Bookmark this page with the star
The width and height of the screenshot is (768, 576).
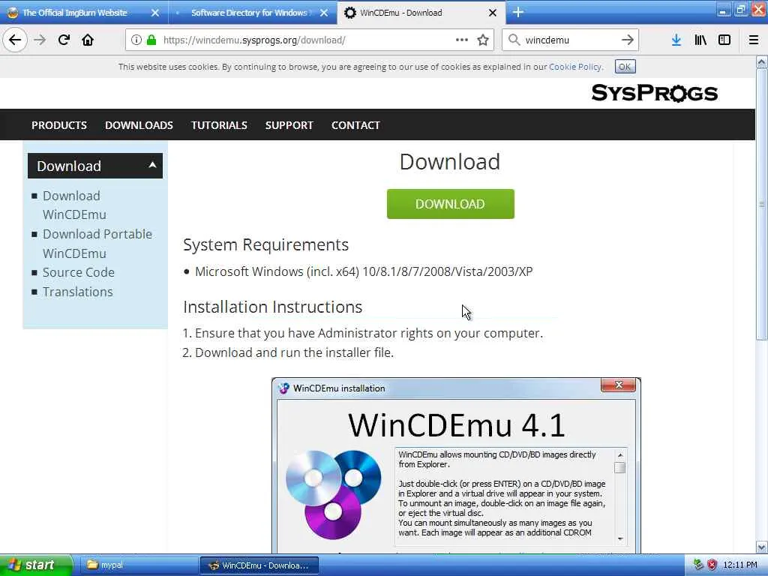(x=483, y=40)
